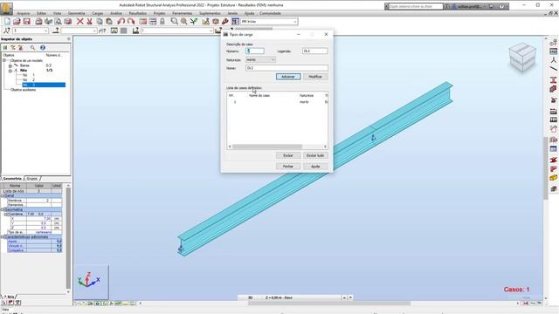Select tree item 'Nó 2'

29,79
